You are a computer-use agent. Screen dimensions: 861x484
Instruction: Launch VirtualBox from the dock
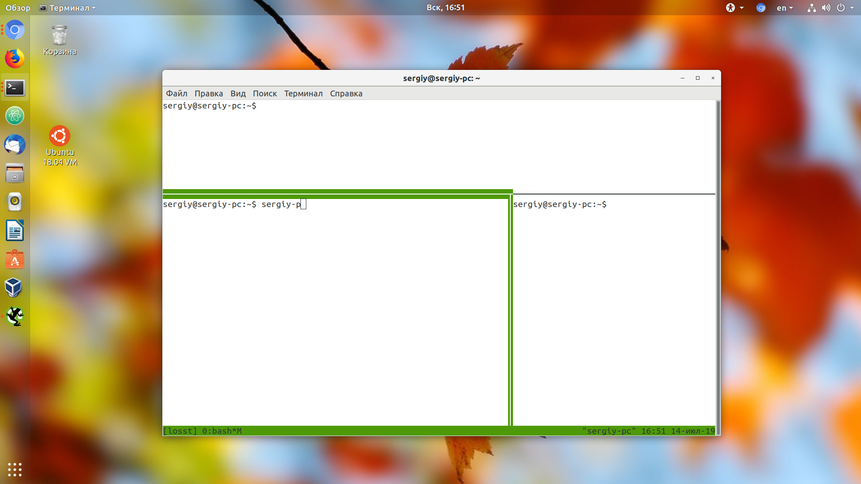click(13, 288)
